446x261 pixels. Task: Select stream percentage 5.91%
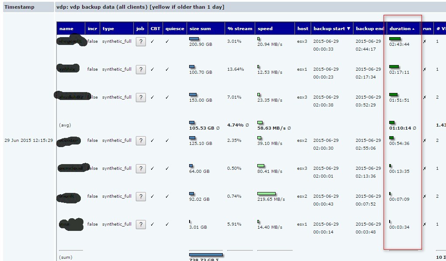(x=234, y=224)
